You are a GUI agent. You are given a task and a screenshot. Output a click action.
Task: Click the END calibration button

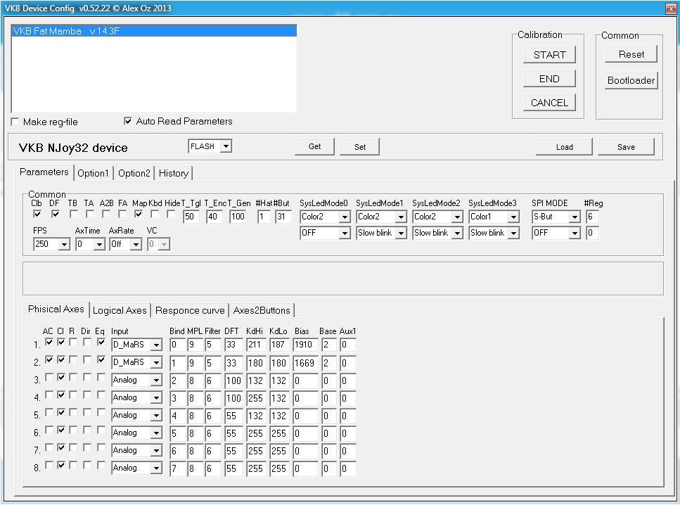click(549, 79)
